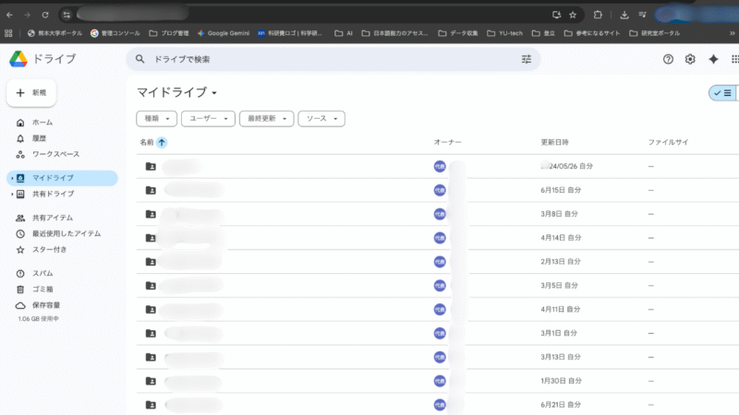
Task: Click the 新規 button
Action: [x=32, y=93]
